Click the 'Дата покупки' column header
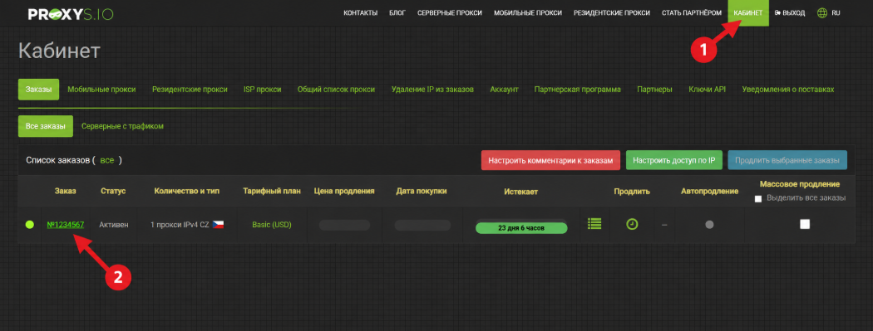873x331 pixels. click(422, 191)
